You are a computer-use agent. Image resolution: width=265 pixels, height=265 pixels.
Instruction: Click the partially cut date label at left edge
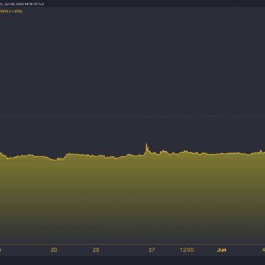pos(1,250)
